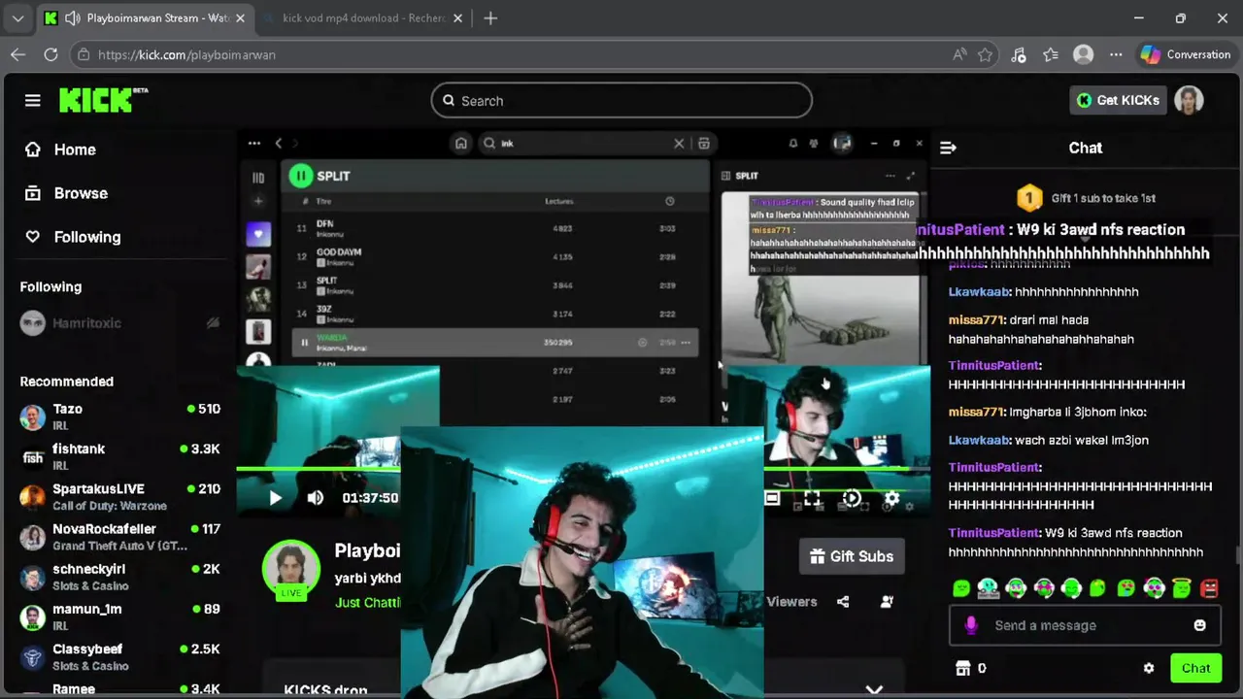
Task: Add page to favorites star icon
Action: (x=985, y=54)
